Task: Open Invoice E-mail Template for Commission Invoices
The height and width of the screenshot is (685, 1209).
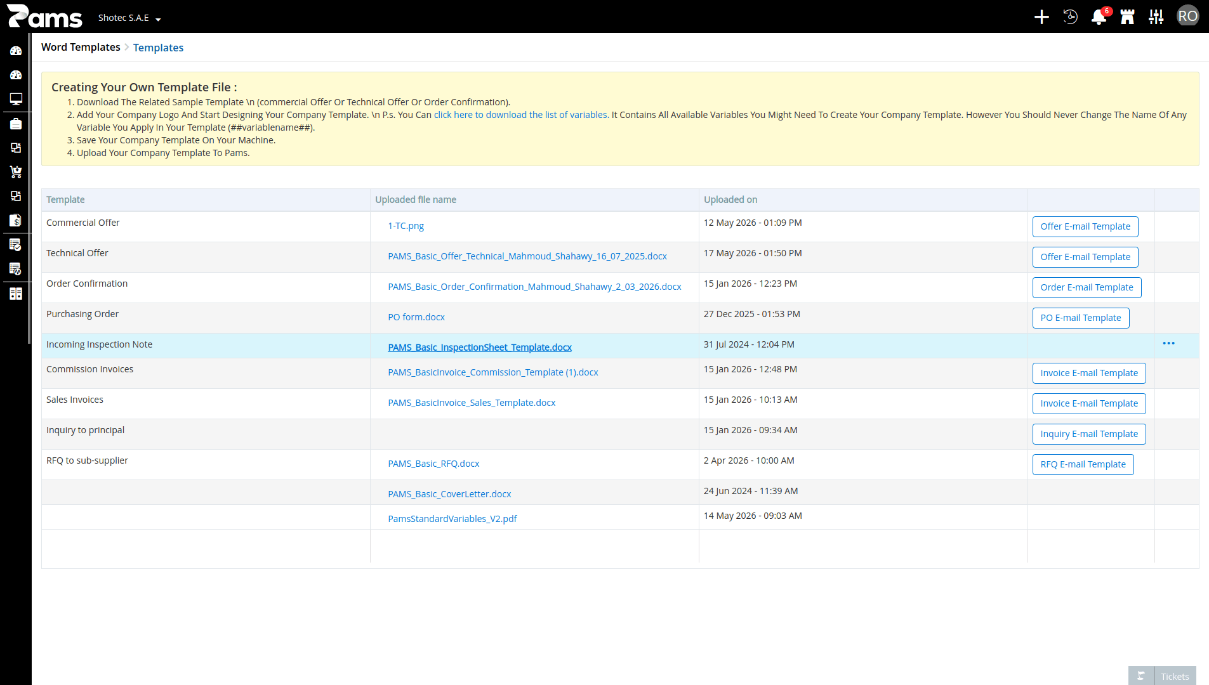Action: 1089,373
